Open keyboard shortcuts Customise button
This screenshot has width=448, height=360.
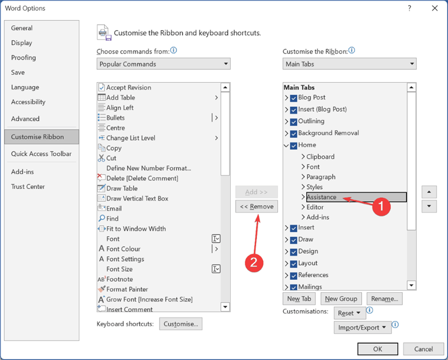pyautogui.click(x=181, y=324)
